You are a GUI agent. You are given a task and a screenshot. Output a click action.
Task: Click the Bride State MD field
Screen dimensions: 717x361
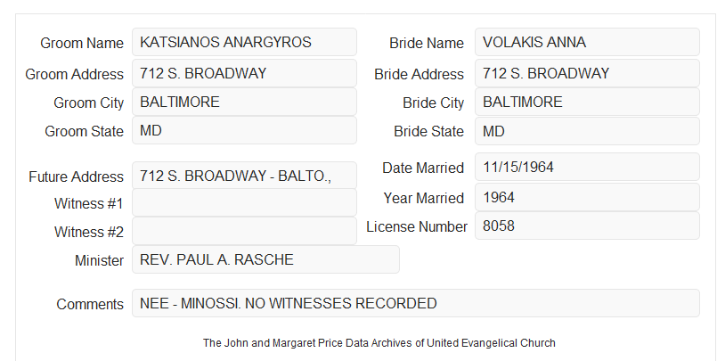(587, 131)
